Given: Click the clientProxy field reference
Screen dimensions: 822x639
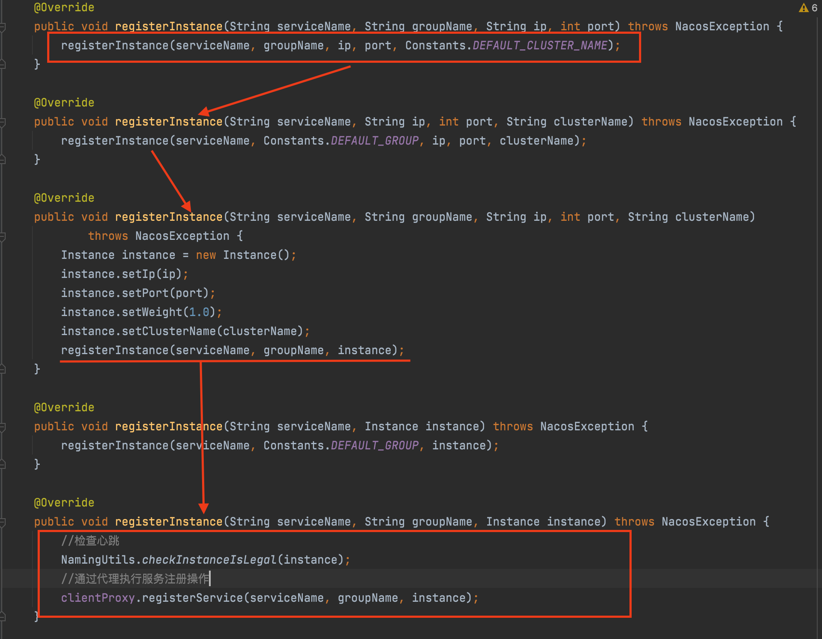Looking at the screenshot, I should pos(98,598).
